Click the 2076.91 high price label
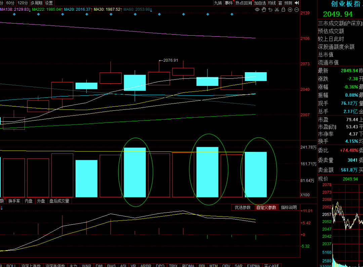Image resolution: width=363 pixels, height=267 pixels. (171, 60)
